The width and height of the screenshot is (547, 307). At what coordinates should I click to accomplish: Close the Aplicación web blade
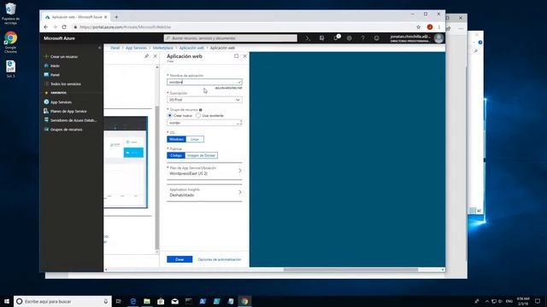click(245, 56)
